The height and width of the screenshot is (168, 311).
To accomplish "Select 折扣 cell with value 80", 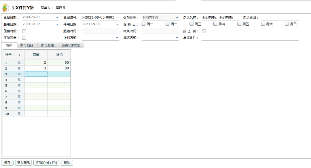I will pos(59,68).
